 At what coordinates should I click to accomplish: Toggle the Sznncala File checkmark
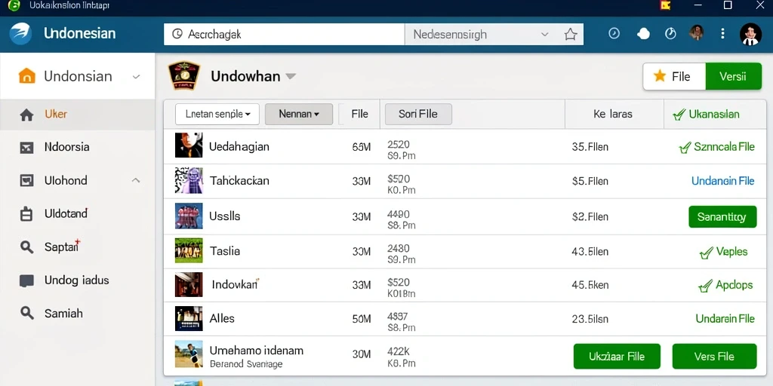[x=684, y=147]
